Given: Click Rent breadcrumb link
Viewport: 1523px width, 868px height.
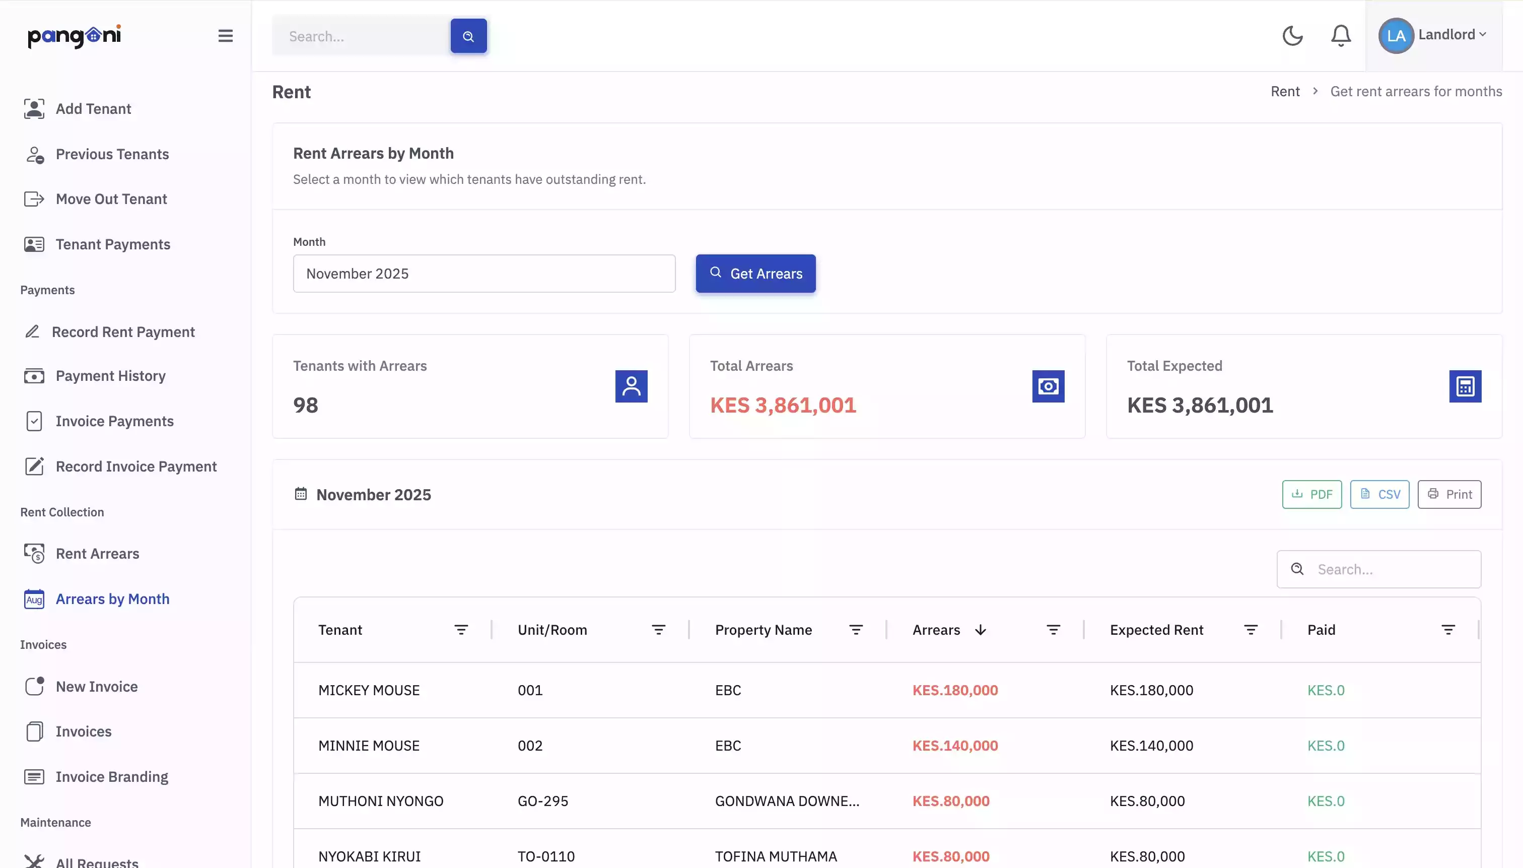Looking at the screenshot, I should tap(1285, 91).
